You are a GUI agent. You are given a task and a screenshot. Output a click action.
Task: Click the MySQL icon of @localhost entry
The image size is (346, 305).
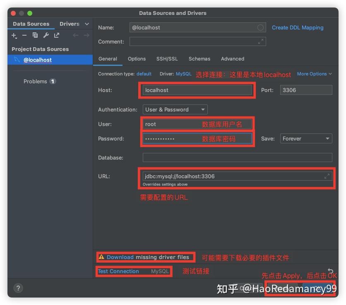point(17,60)
